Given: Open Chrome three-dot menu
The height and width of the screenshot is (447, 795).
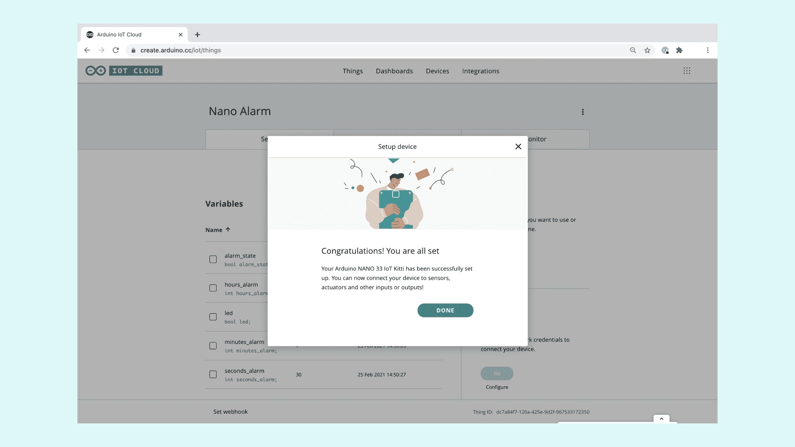Looking at the screenshot, I should point(708,50).
